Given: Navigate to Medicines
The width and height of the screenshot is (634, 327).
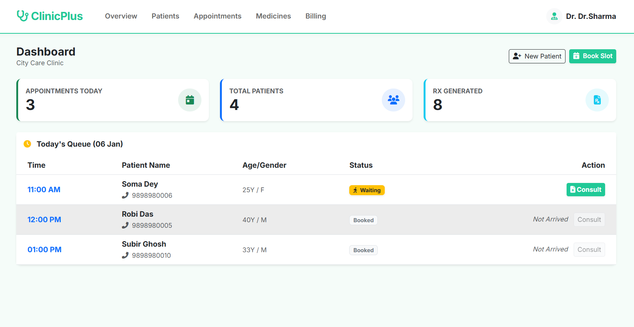Looking at the screenshot, I should pyautogui.click(x=273, y=16).
